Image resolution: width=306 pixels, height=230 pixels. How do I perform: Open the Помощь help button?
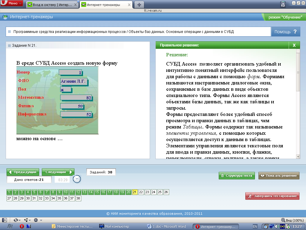click(x=285, y=32)
